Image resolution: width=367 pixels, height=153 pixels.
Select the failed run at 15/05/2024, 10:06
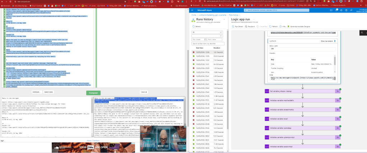click(208, 52)
